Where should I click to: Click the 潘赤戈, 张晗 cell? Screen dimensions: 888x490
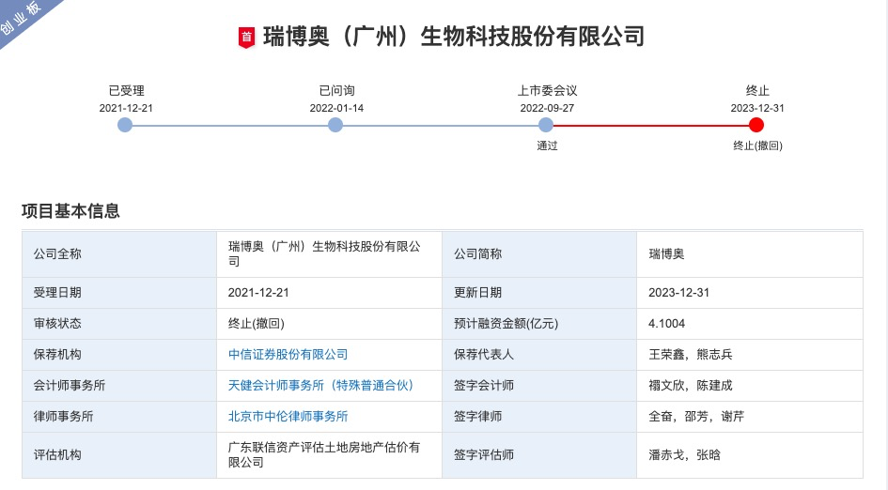tap(750, 455)
